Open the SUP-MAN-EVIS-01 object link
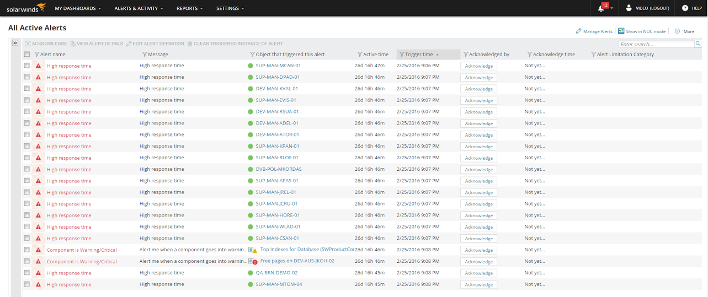The image size is (708, 297). [276, 100]
